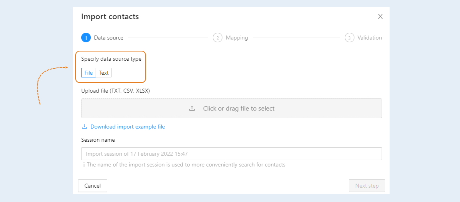460x202 pixels.
Task: Close the Import contacts dialog with X
Action: 380,16
